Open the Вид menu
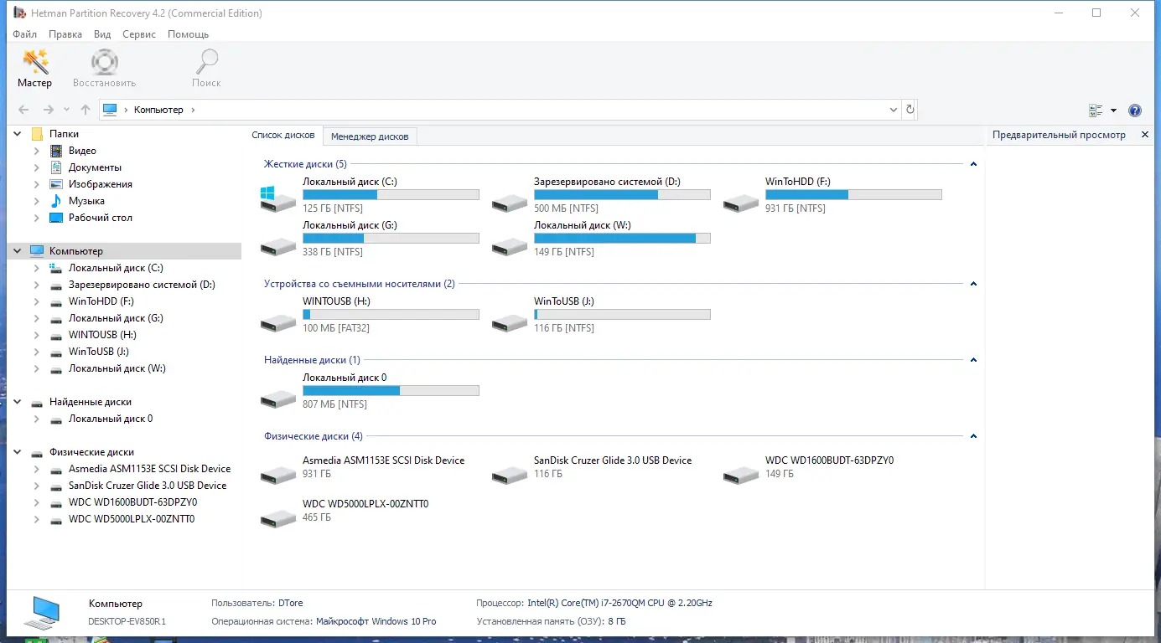Viewport: 1161px width, 643px height. point(102,34)
